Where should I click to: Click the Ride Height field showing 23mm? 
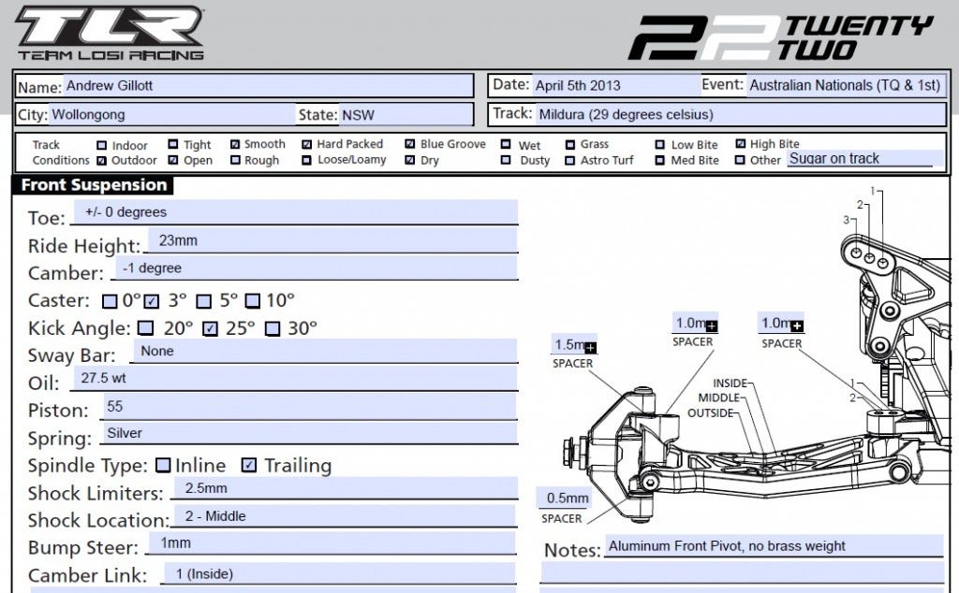332,240
